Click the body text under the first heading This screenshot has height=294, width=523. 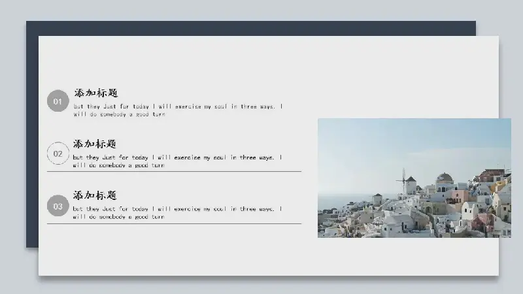coord(178,110)
